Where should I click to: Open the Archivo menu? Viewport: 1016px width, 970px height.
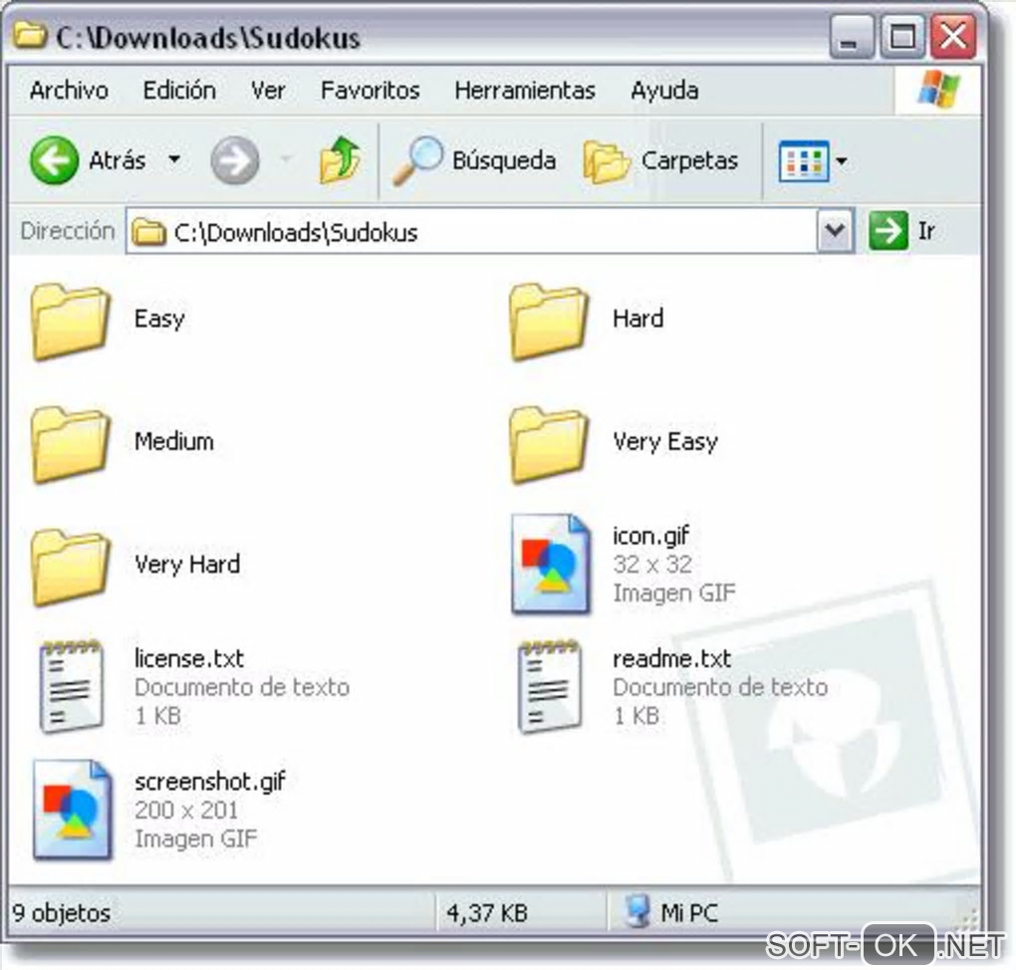point(69,90)
